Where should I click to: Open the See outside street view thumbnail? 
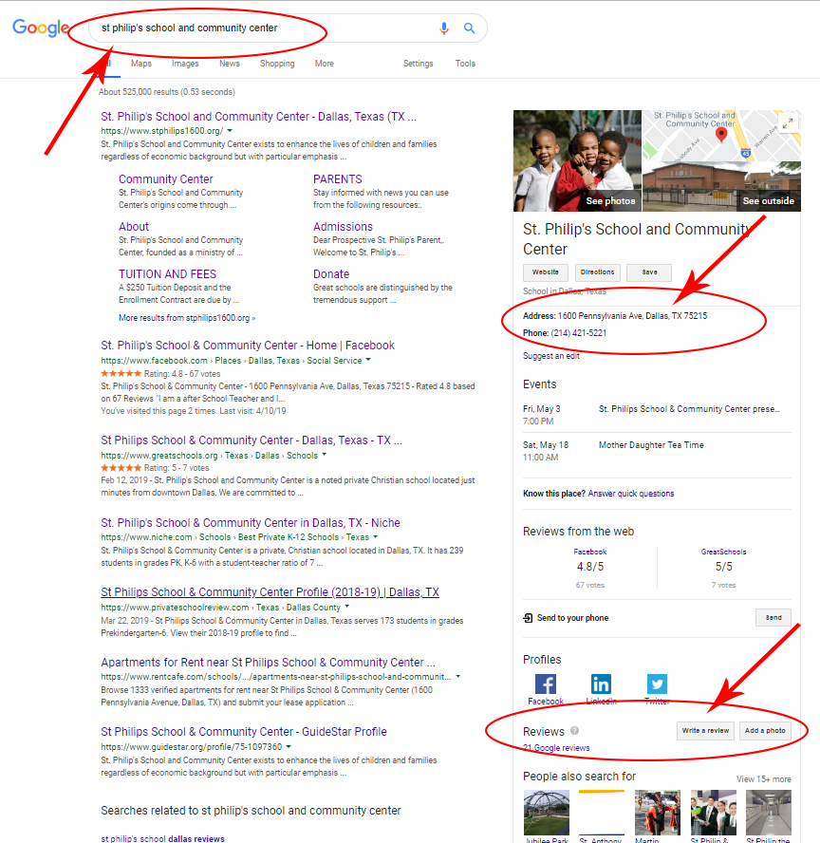721,187
